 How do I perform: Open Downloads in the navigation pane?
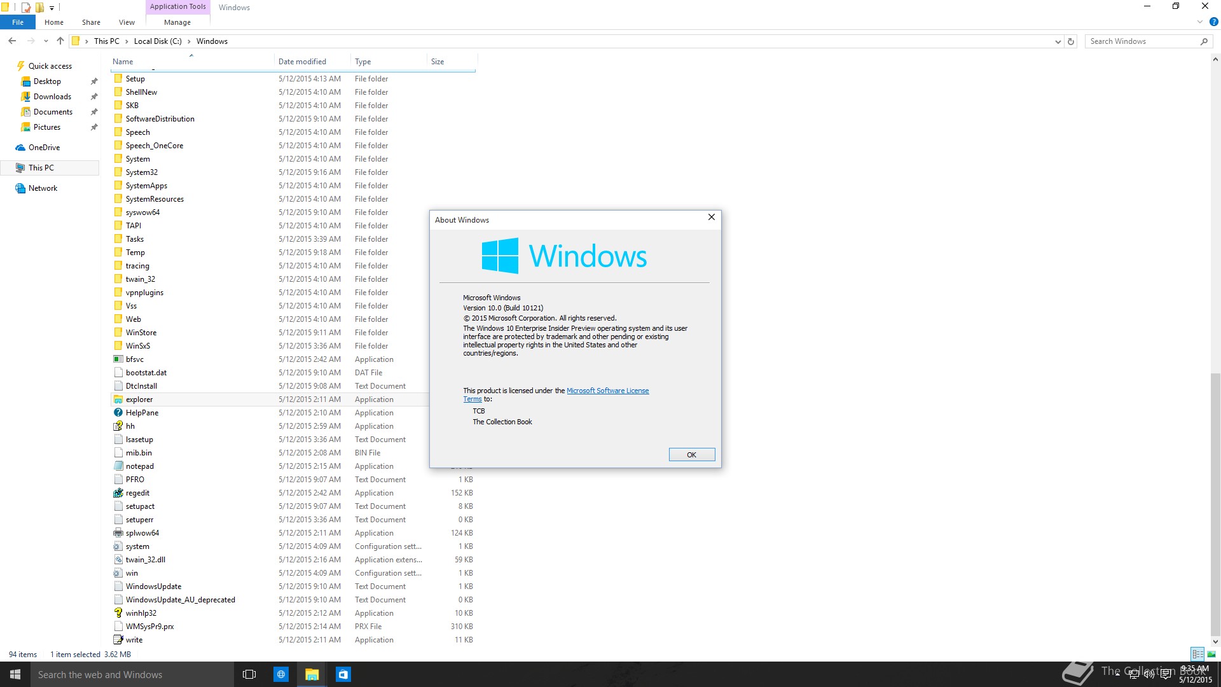52,97
